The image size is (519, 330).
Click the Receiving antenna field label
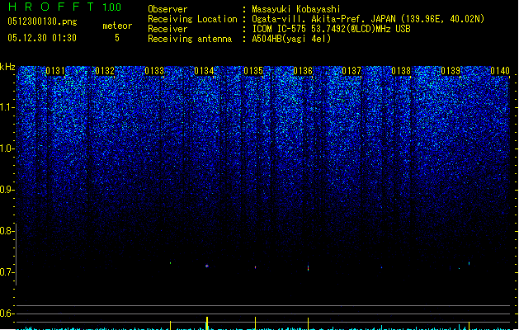click(x=190, y=39)
